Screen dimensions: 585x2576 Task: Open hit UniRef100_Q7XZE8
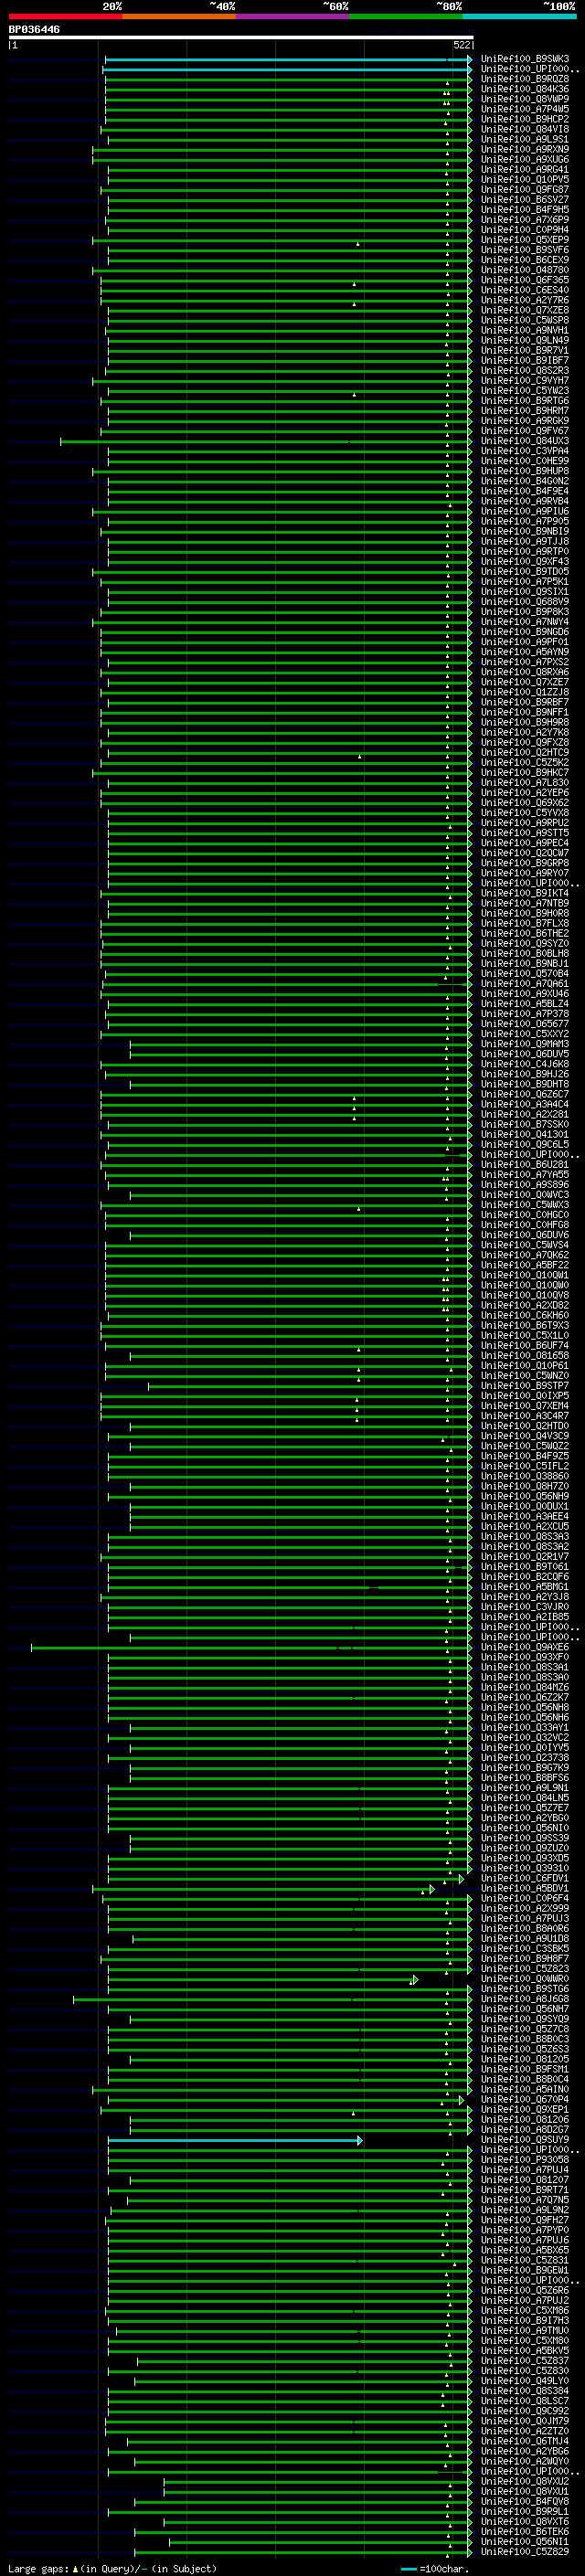point(525,310)
